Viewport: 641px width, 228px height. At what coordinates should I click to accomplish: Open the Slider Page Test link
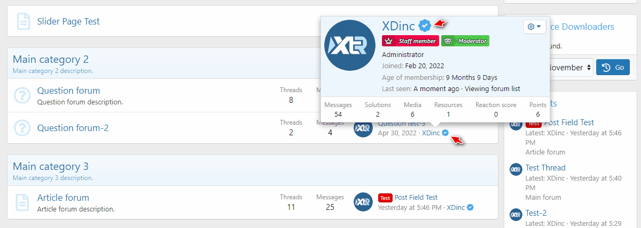(x=68, y=21)
